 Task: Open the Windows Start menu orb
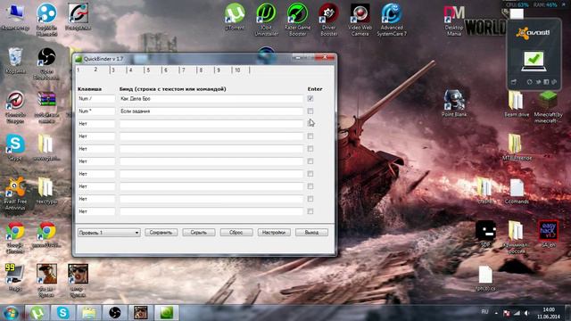[11, 313]
